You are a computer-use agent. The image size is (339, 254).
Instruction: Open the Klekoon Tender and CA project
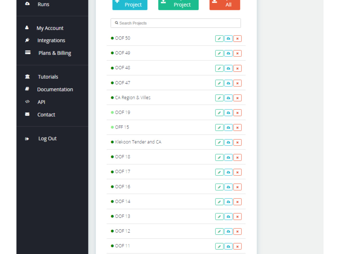138,142
